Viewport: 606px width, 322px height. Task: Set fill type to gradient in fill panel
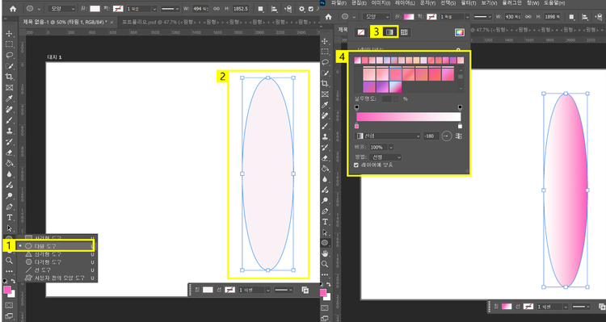pos(389,32)
